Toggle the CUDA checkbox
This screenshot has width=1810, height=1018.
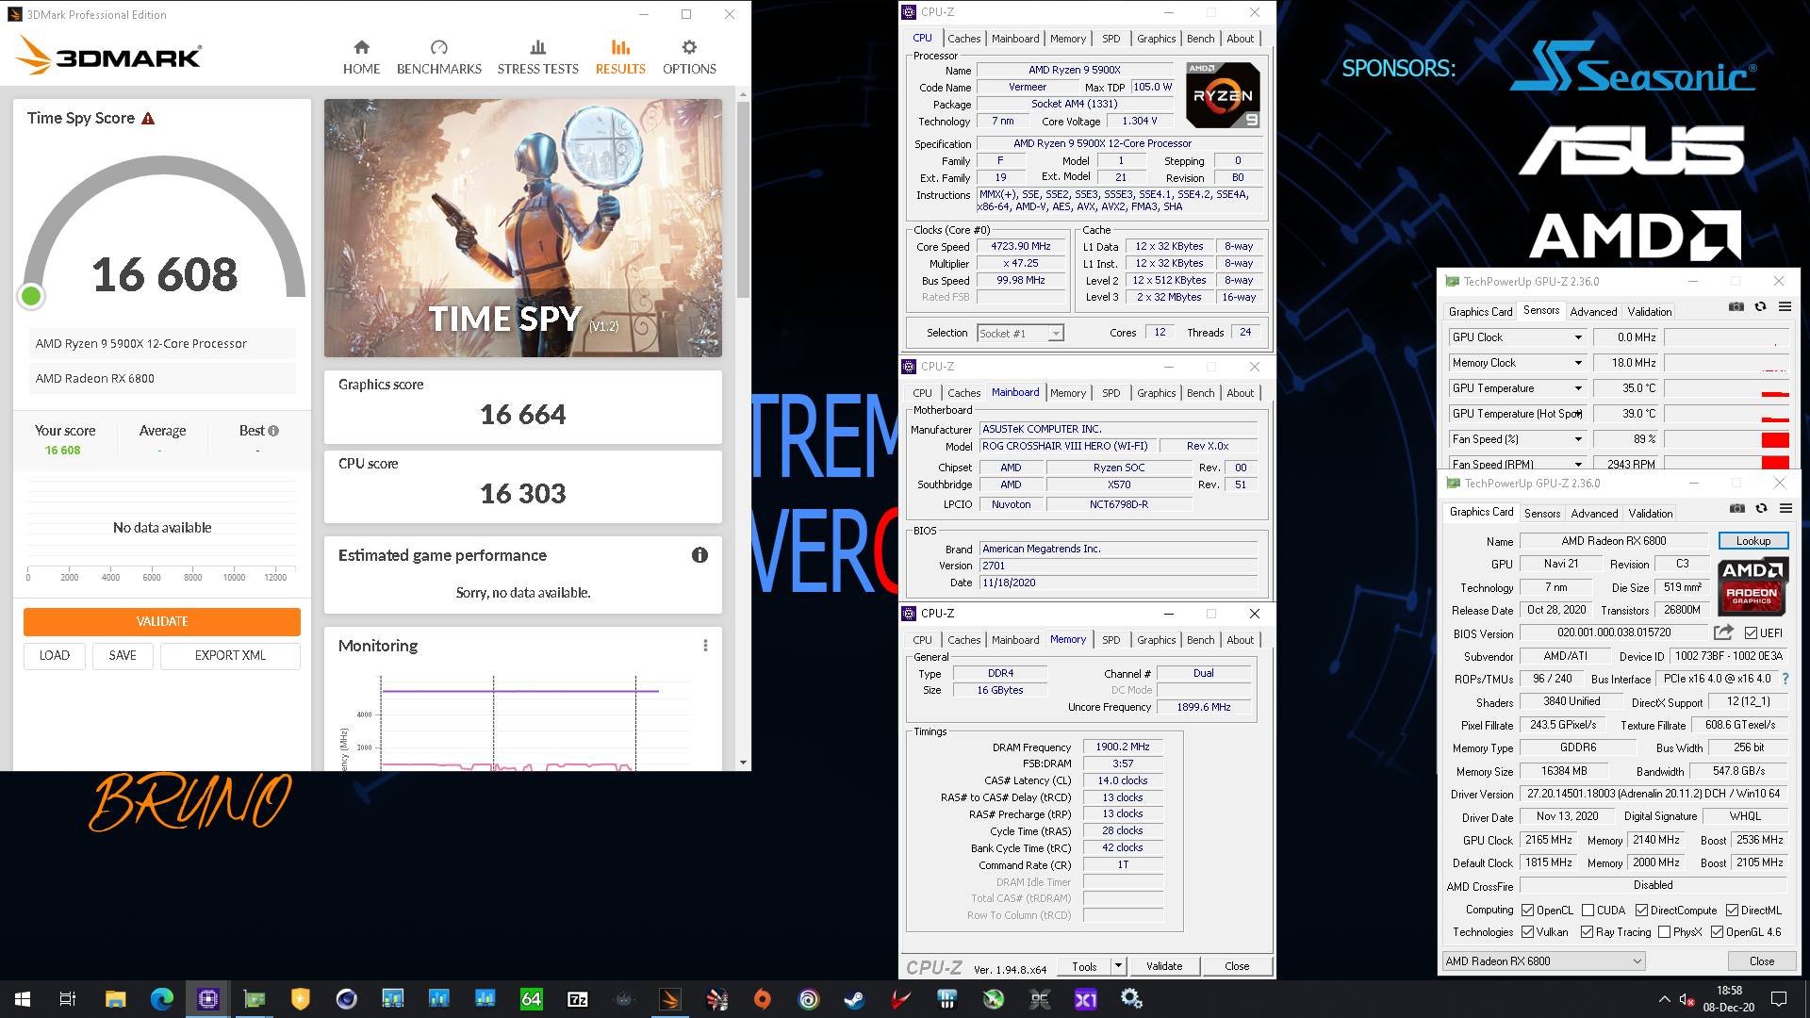click(x=1588, y=910)
